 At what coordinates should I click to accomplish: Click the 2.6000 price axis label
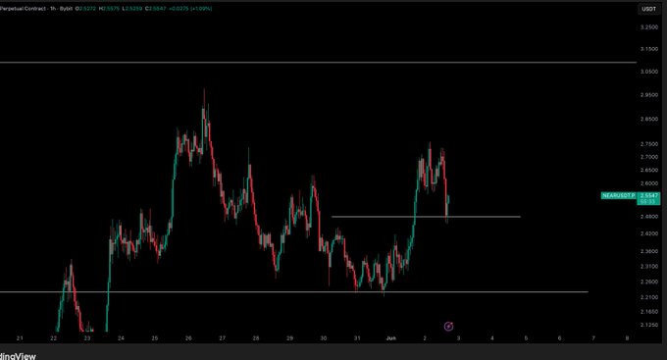pyautogui.click(x=648, y=183)
